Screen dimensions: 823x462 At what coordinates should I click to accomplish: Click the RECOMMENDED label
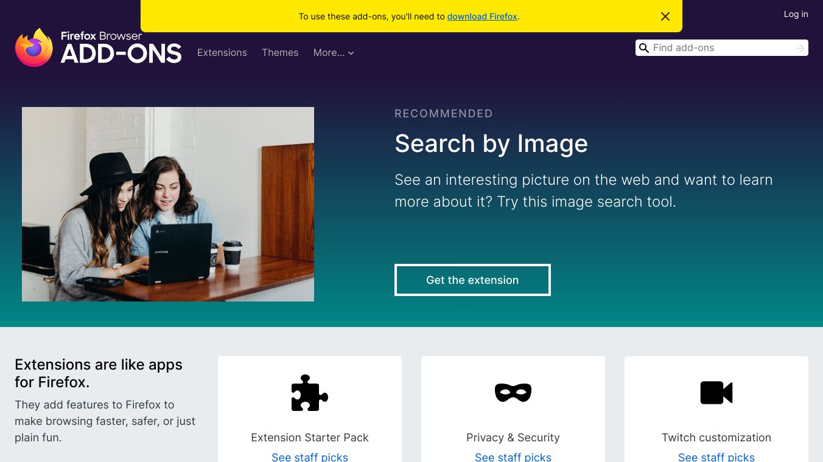444,114
